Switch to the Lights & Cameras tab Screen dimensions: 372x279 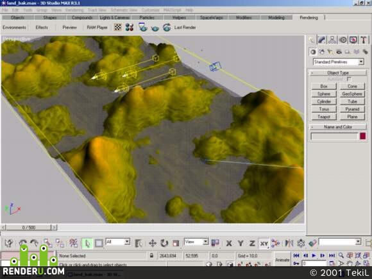click(x=115, y=17)
